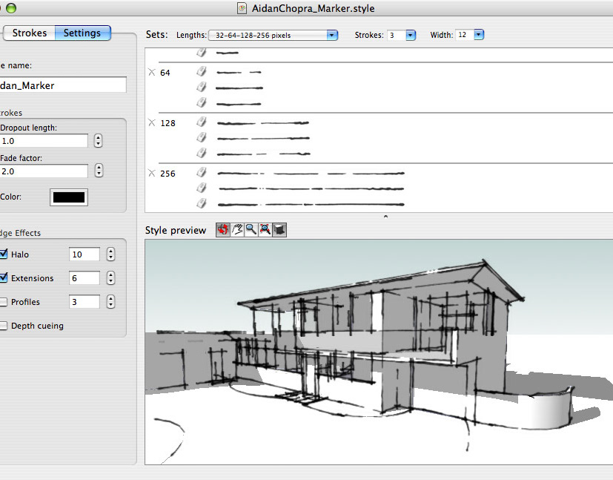Screen dimensions: 613x480
Task: Select the Pan hand tool
Action: [x=237, y=230]
